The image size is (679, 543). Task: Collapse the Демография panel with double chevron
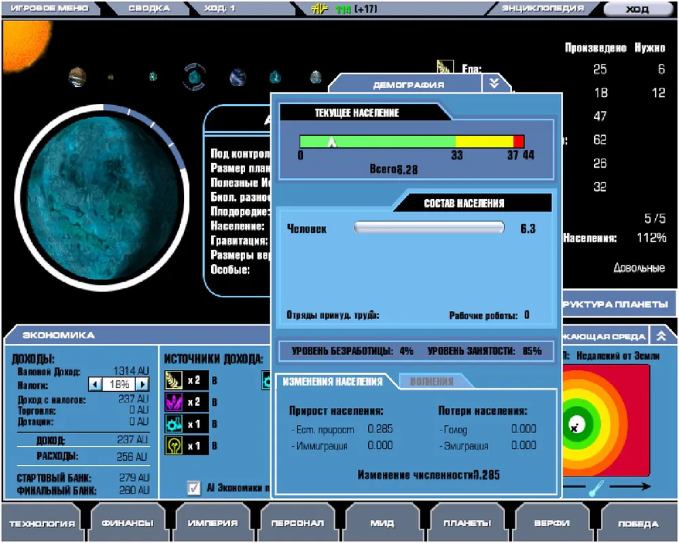494,83
